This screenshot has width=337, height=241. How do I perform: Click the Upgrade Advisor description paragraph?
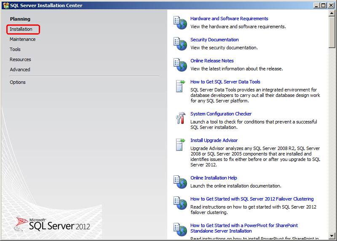click(255, 156)
